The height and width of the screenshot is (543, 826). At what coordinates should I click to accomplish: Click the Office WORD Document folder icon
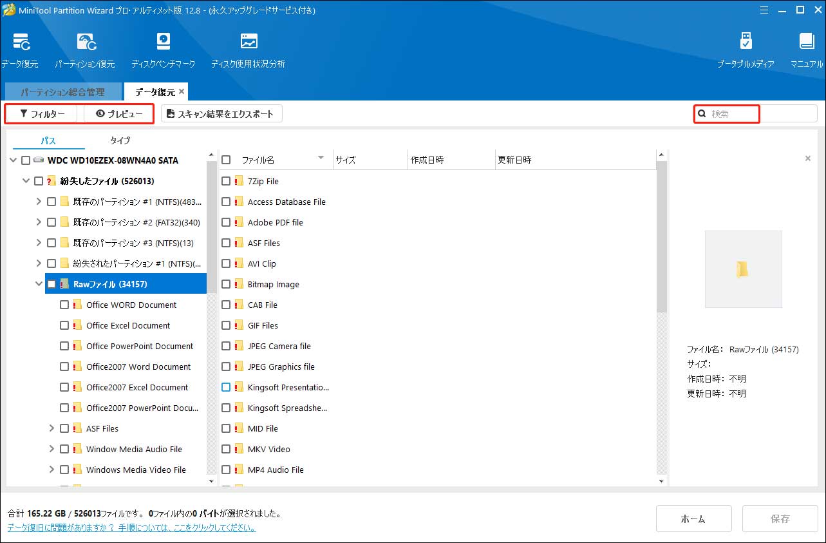coord(77,305)
